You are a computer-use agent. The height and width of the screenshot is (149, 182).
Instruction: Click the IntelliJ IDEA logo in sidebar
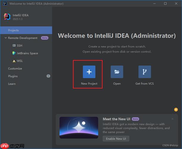click(7, 17)
